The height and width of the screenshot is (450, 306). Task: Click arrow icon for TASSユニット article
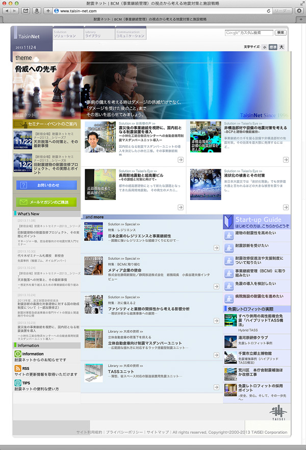pos(217,387)
